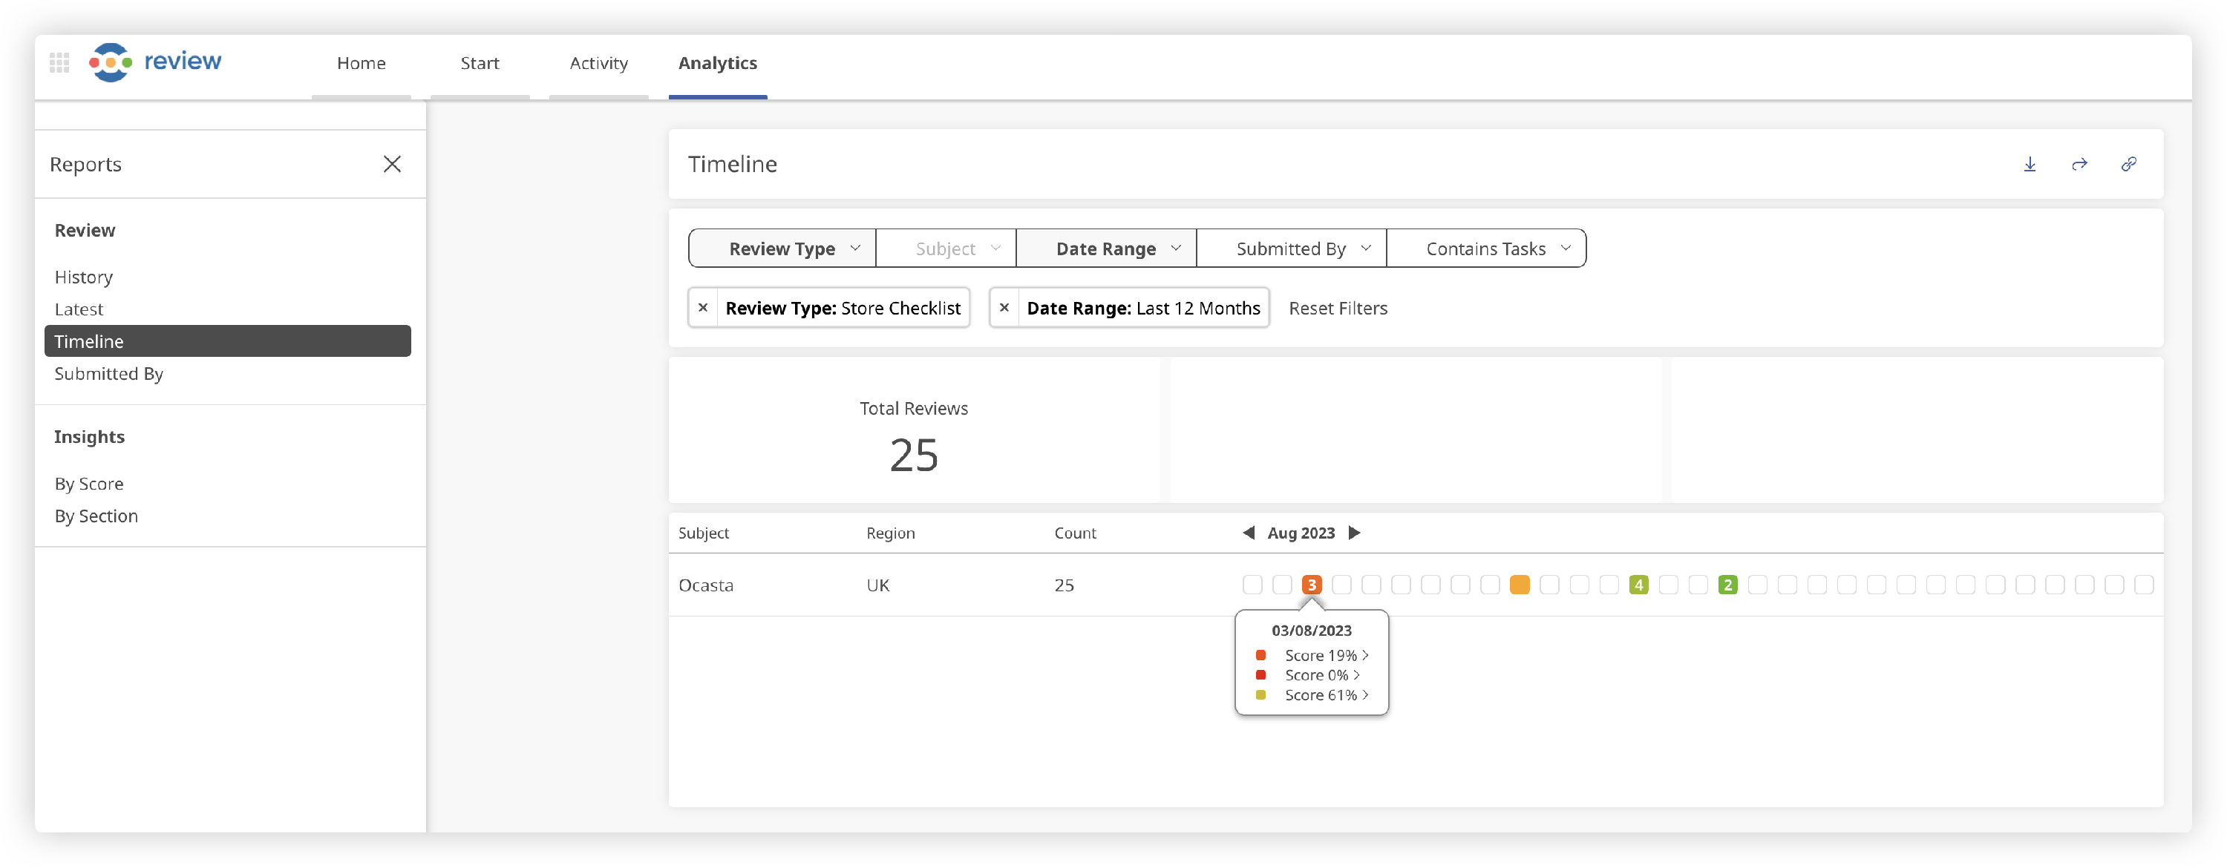The image size is (2227, 868).
Task: Remove the Date Range filter chip
Action: 1004,307
